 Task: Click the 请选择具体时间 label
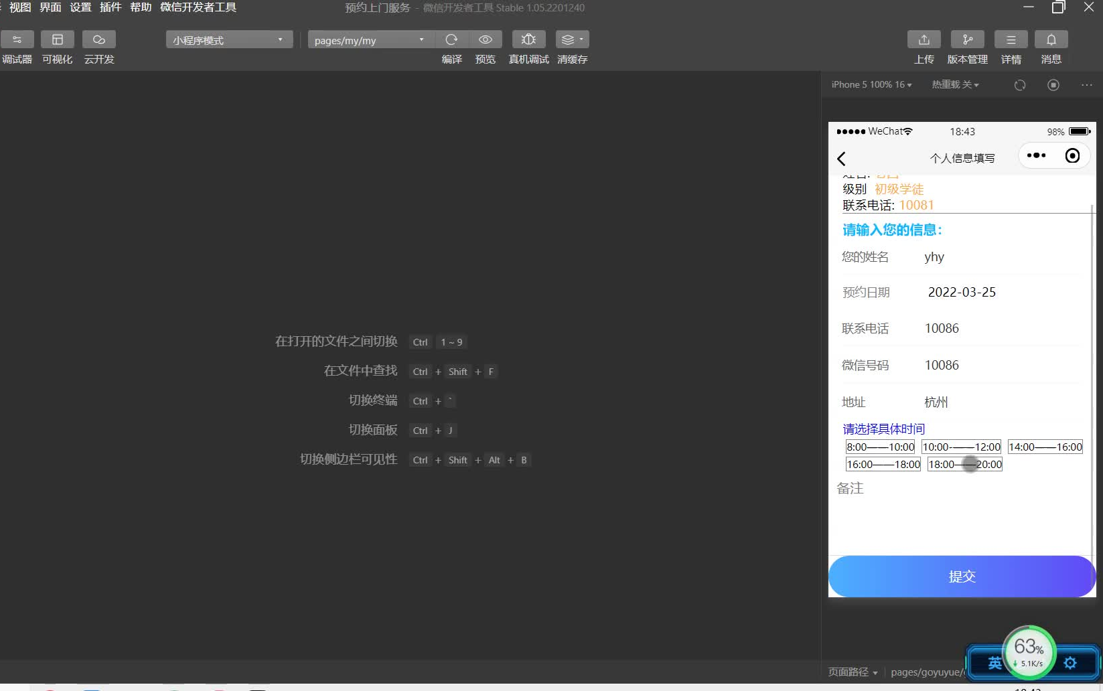[x=883, y=429]
